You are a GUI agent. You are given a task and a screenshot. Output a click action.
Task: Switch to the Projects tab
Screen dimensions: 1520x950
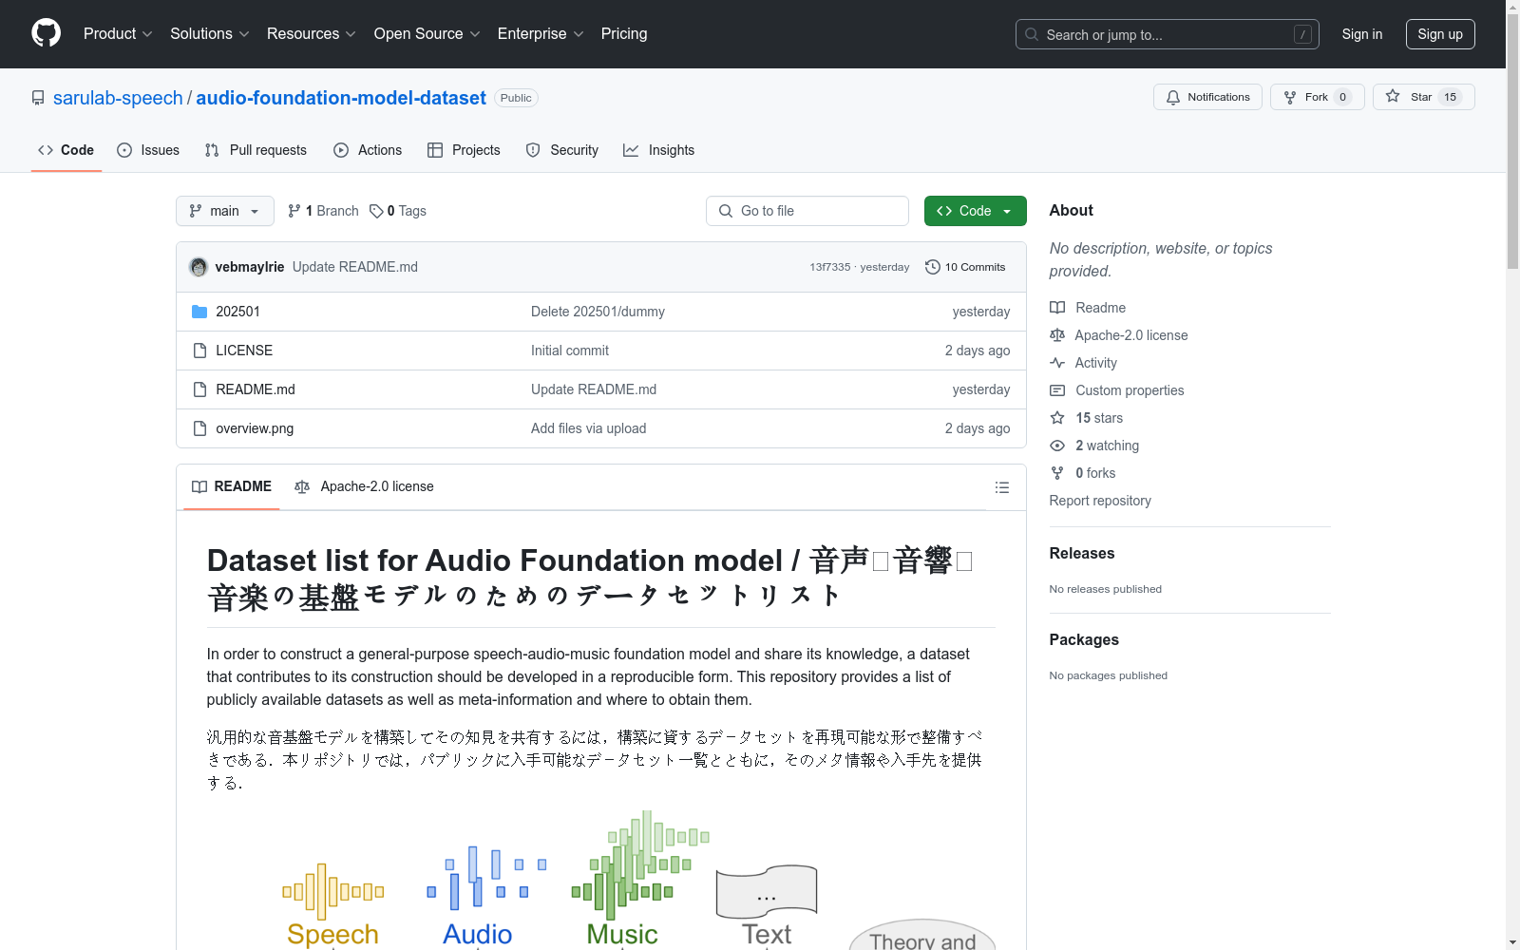point(464,150)
